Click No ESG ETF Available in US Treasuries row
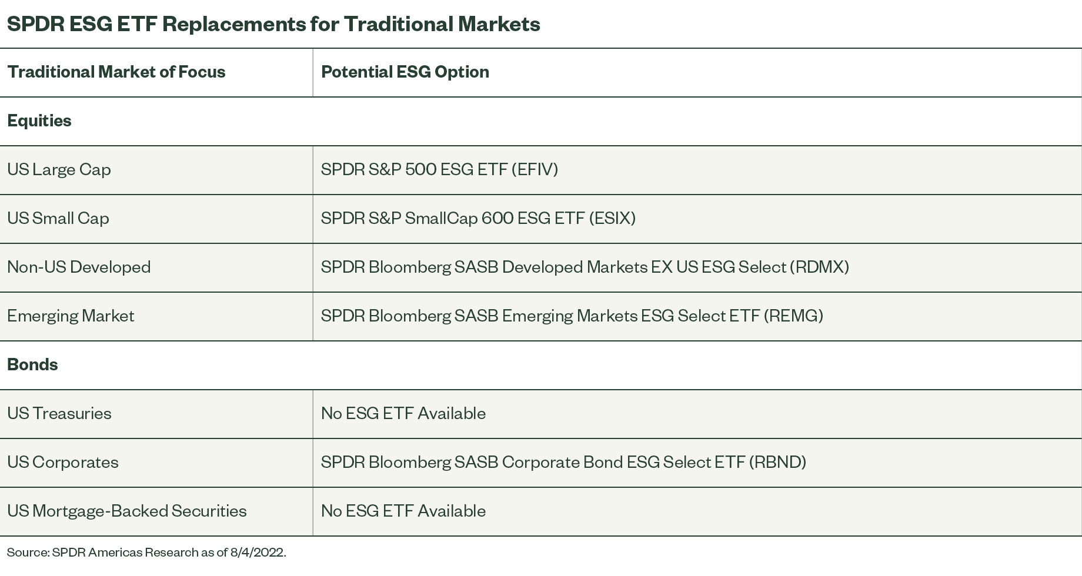Image resolution: width=1082 pixels, height=576 pixels. coord(403,413)
